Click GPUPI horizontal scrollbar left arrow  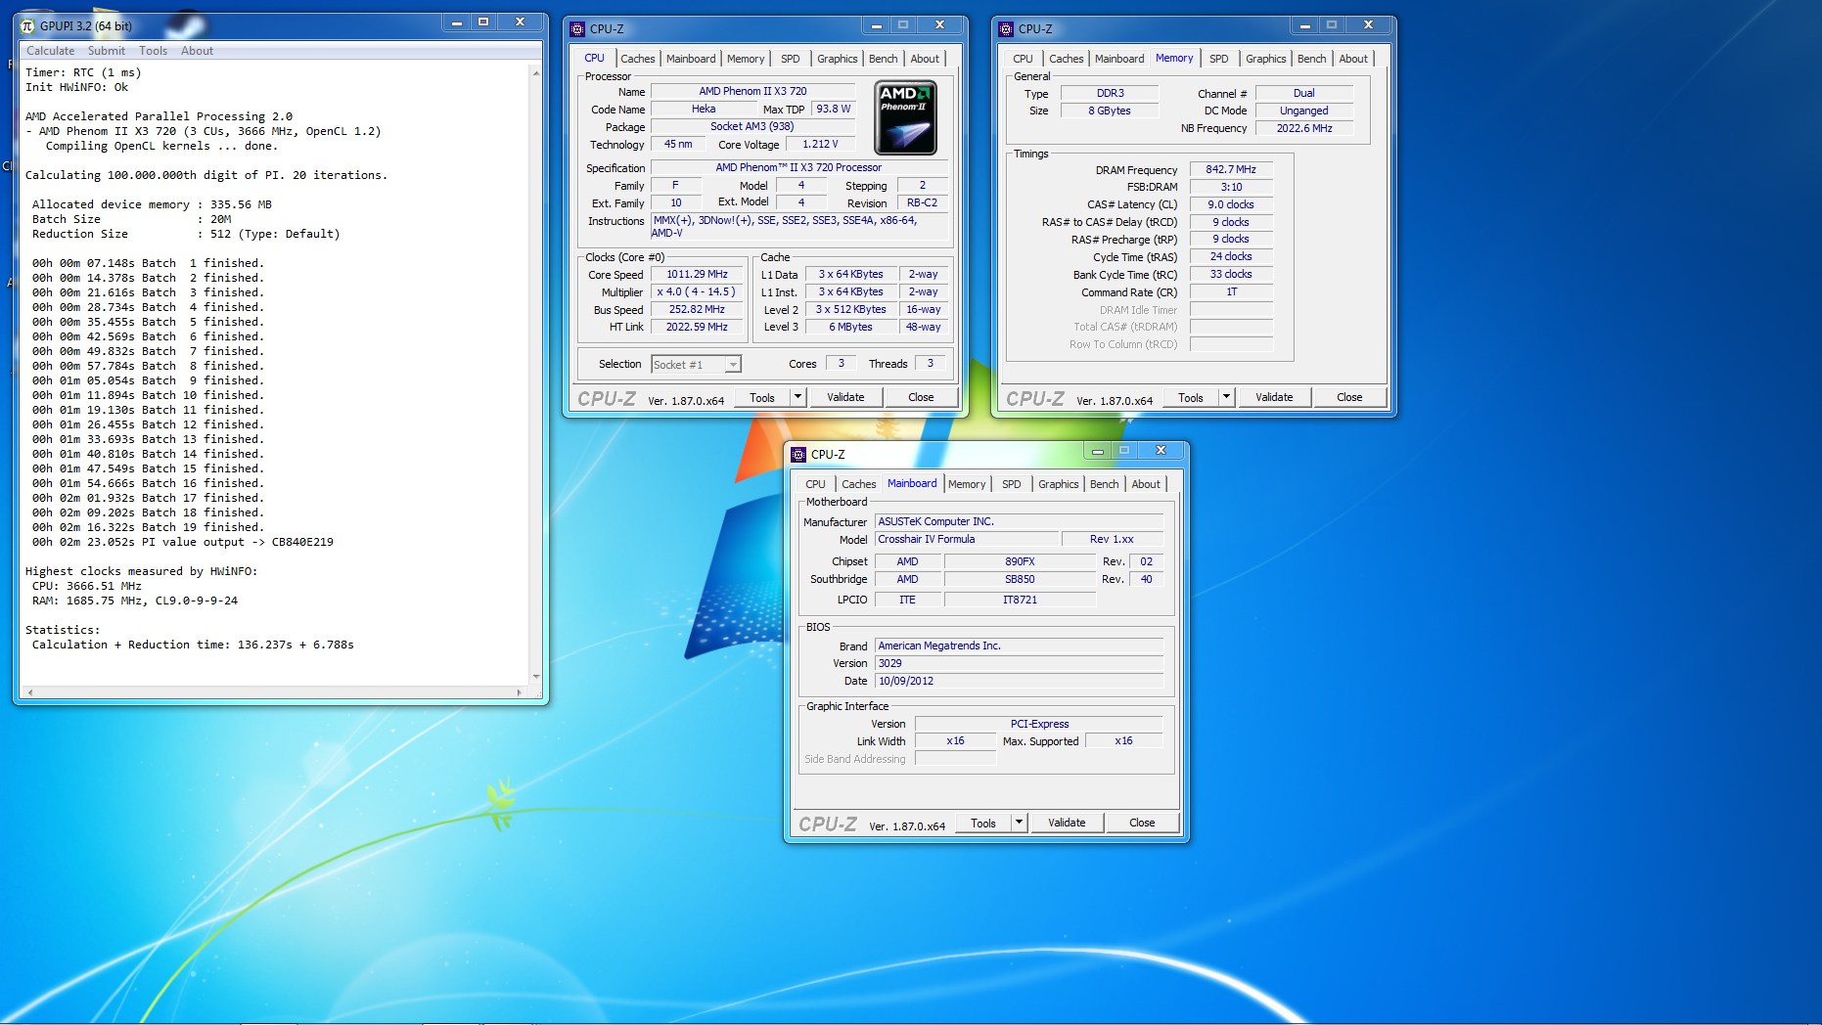point(29,691)
